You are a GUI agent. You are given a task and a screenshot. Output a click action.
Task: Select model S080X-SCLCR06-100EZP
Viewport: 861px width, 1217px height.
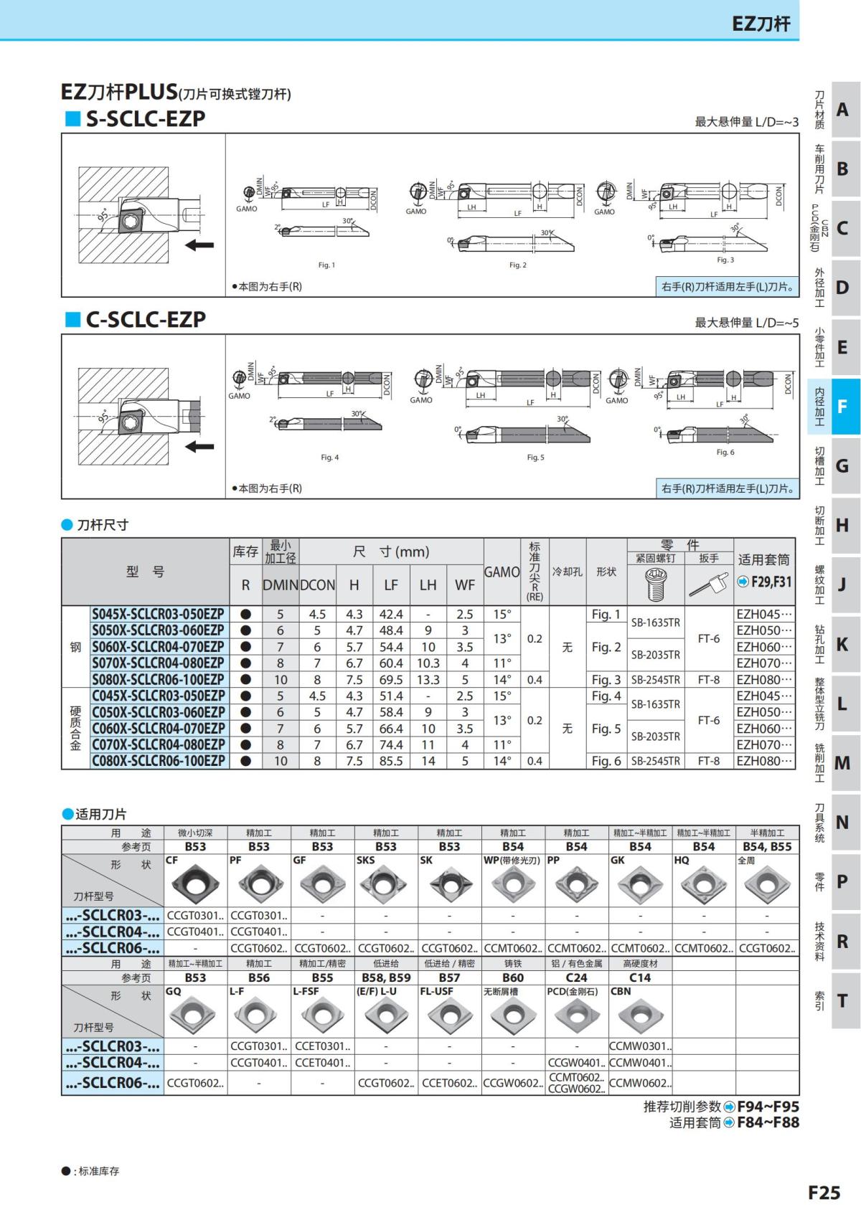tap(159, 679)
